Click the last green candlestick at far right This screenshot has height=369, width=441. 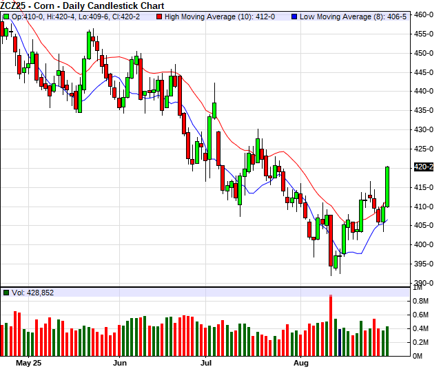point(387,187)
